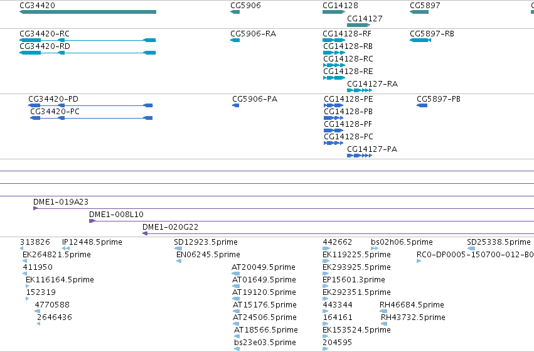Open transcript CG34420-RD
534x352 pixels.
(88, 53)
